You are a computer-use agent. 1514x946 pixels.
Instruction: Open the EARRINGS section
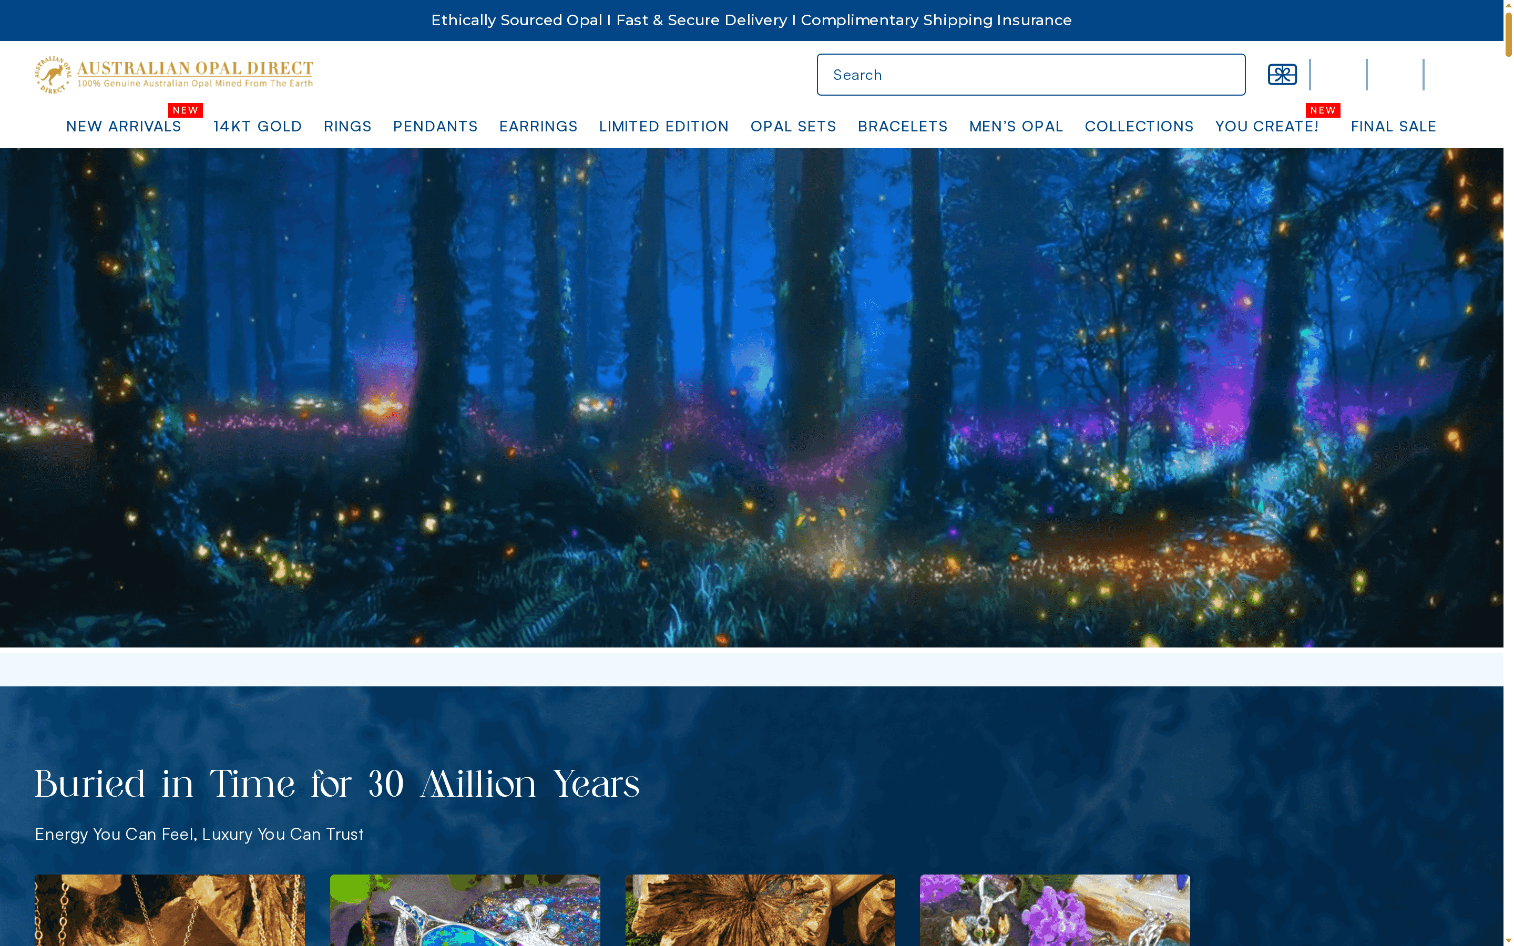click(538, 126)
